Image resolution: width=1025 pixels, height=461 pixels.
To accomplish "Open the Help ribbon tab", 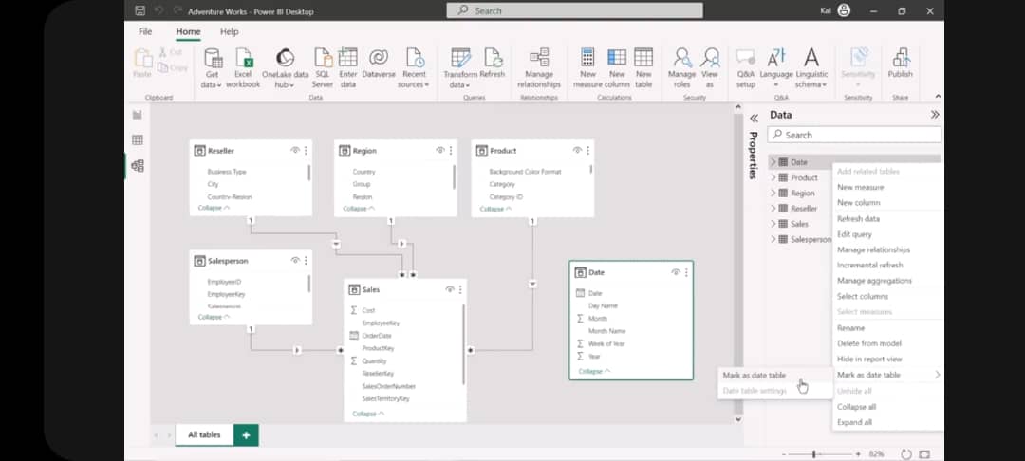I will [230, 31].
